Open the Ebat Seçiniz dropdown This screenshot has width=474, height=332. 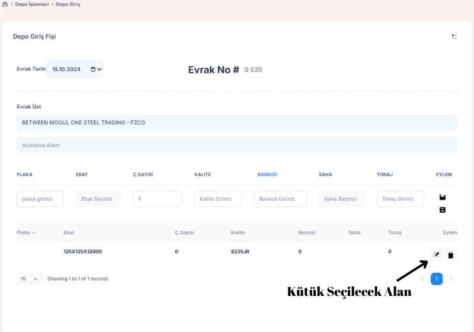click(98, 199)
